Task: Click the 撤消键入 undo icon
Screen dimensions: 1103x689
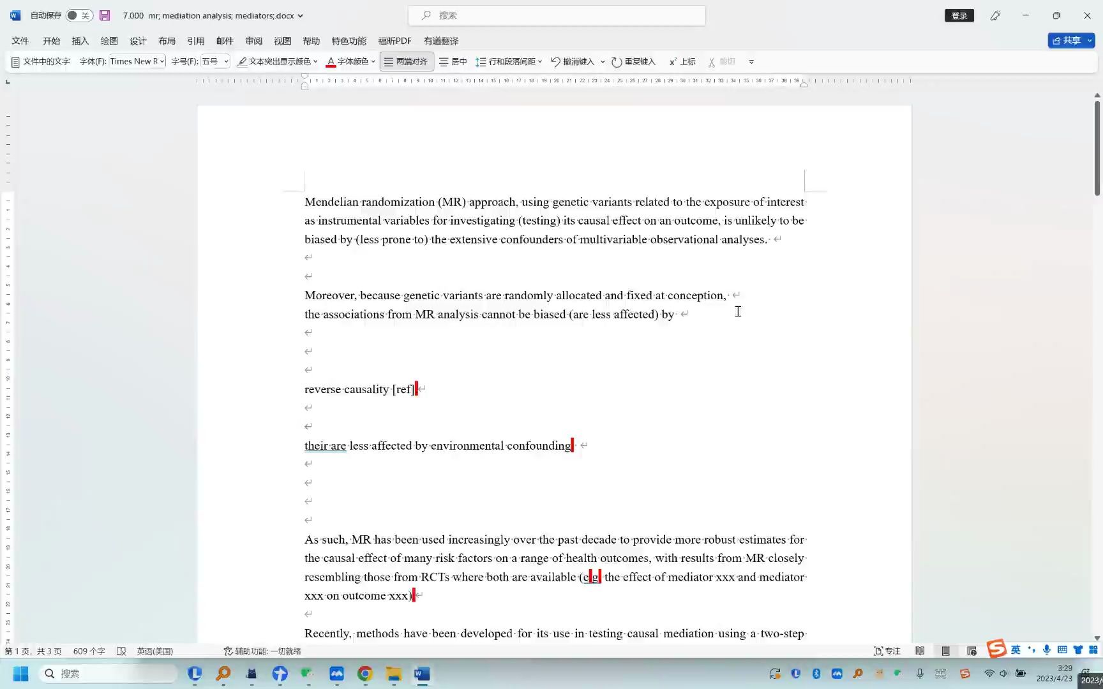Action: point(555,62)
